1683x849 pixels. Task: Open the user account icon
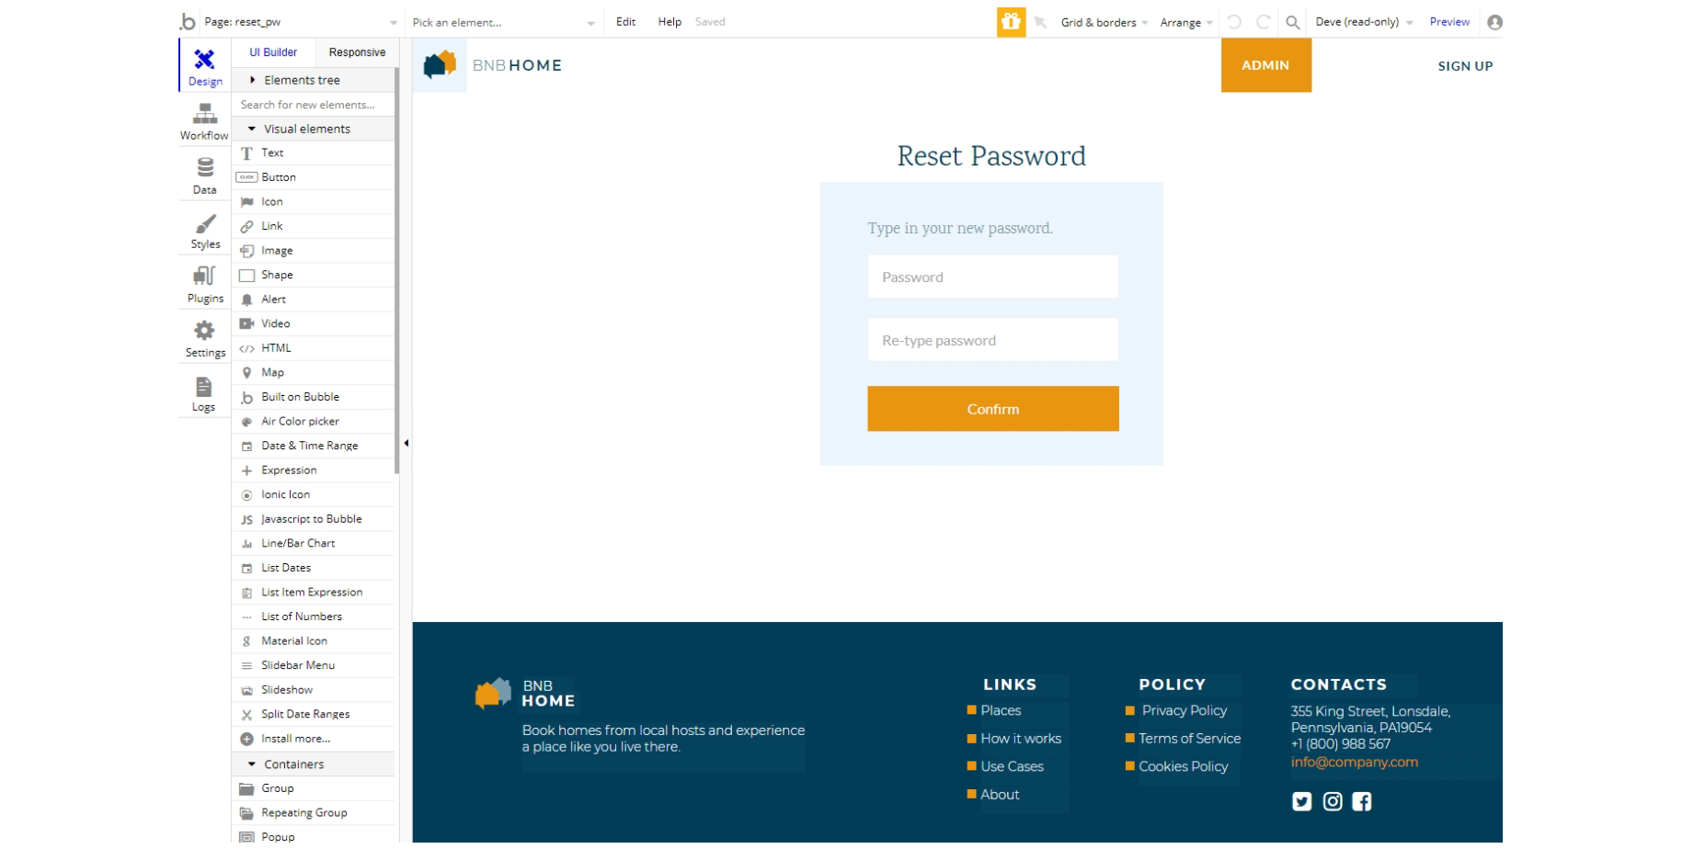click(1494, 22)
